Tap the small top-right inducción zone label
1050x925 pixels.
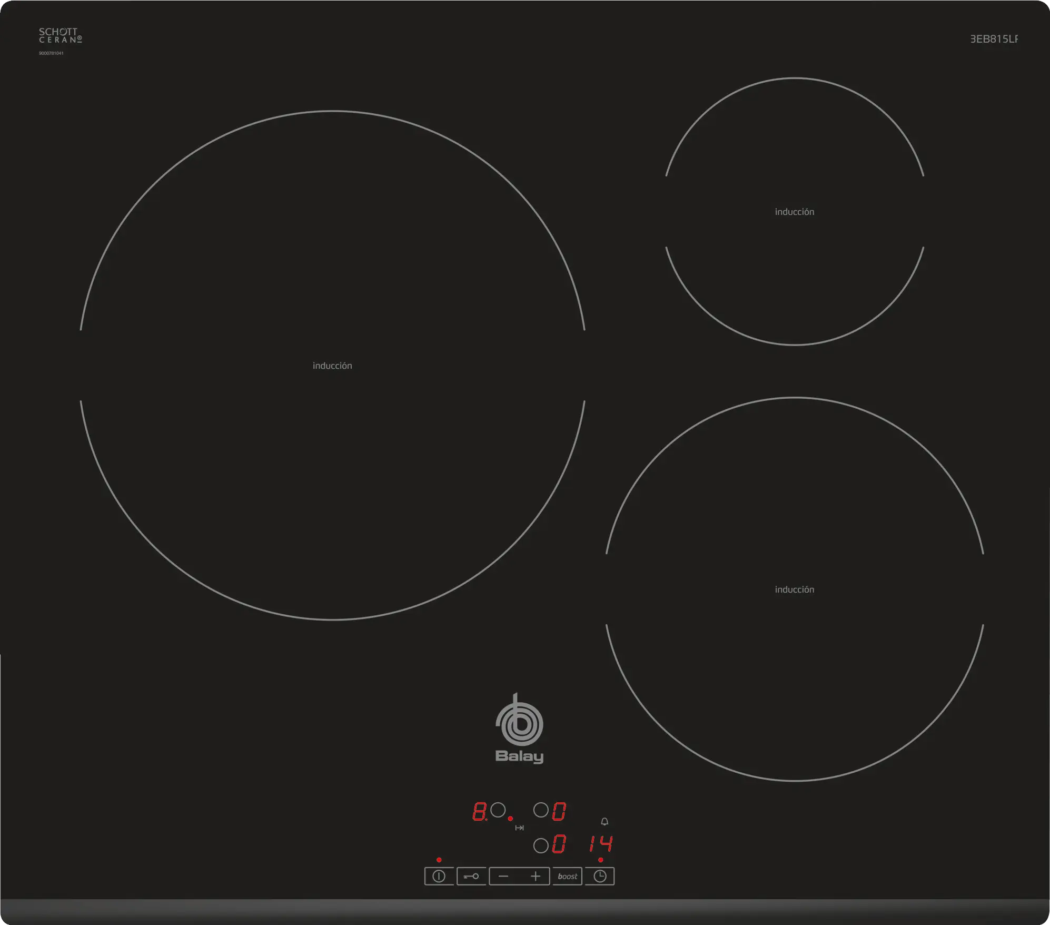coord(794,212)
